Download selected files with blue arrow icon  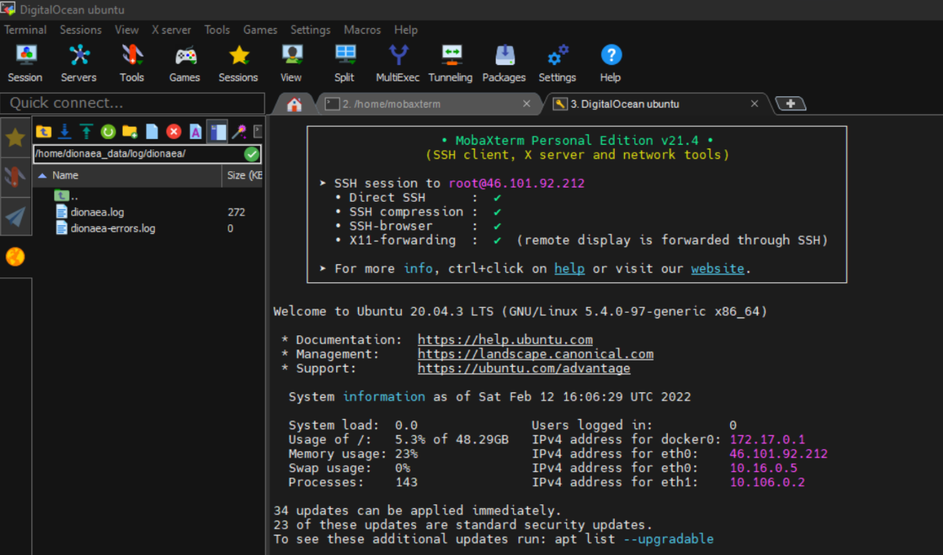pyautogui.click(x=65, y=131)
